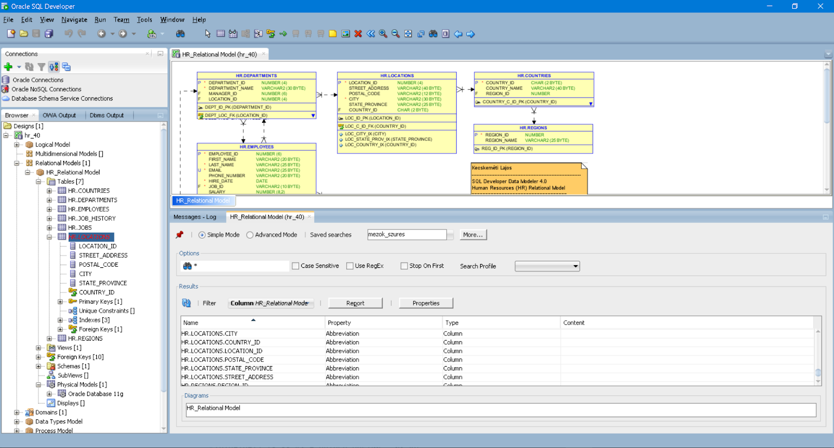Image resolution: width=834 pixels, height=448 pixels.
Task: Choose the New Note yellow tool
Action: click(x=333, y=34)
